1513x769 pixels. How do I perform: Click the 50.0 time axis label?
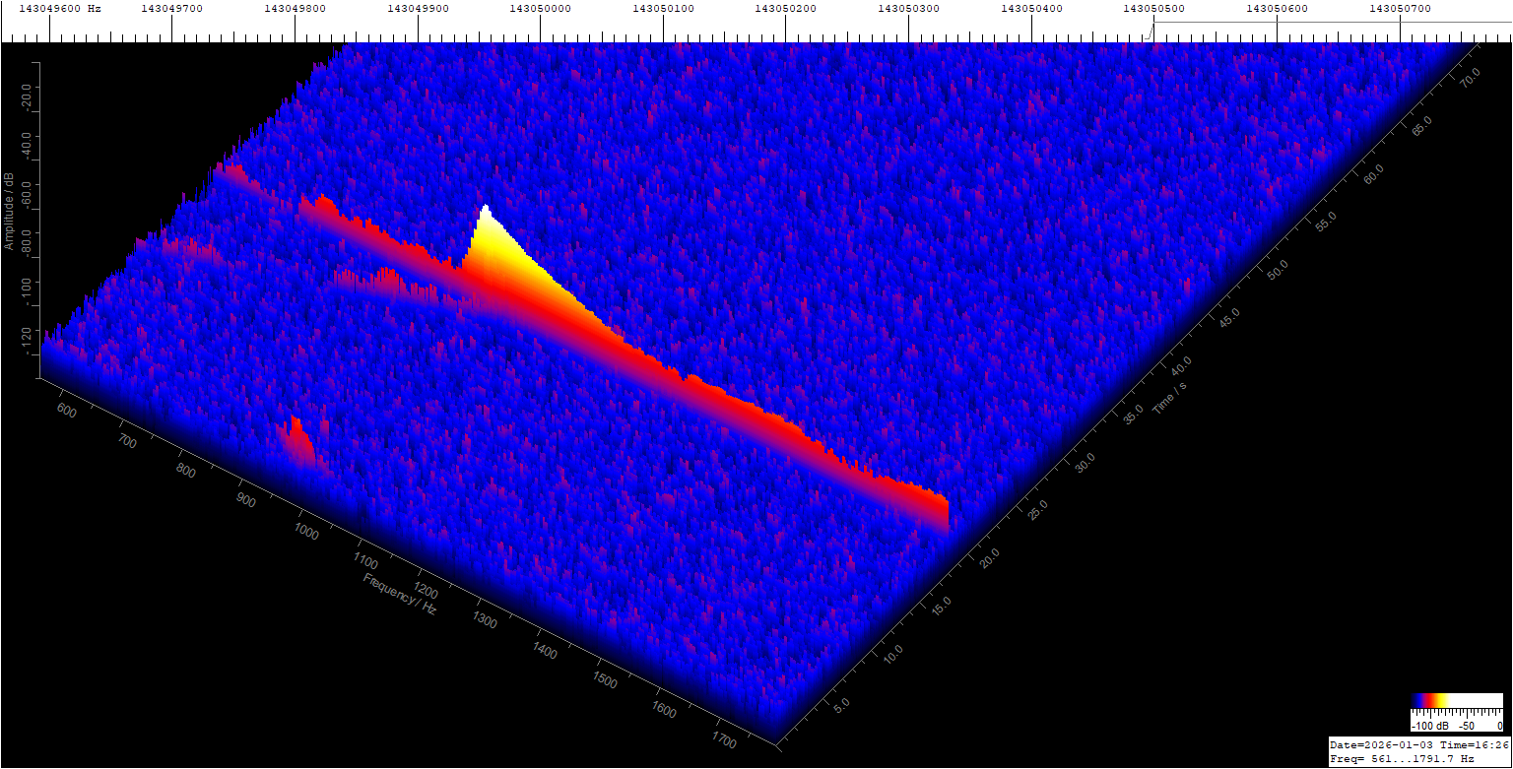[1276, 269]
